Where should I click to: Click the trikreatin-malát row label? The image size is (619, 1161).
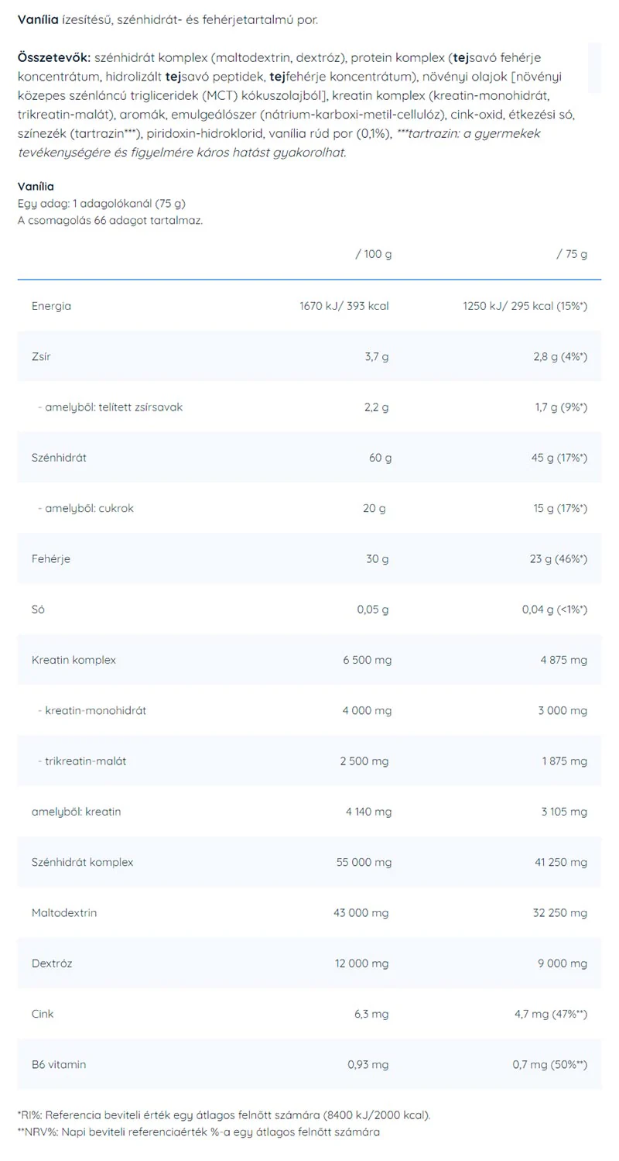click(82, 761)
